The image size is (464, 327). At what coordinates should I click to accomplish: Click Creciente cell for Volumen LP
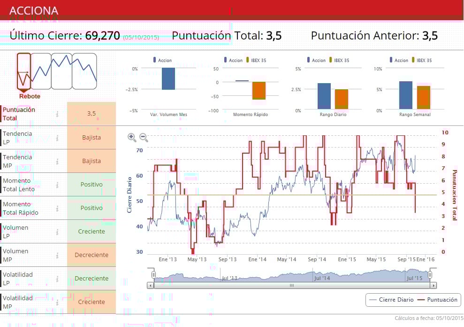tap(91, 232)
